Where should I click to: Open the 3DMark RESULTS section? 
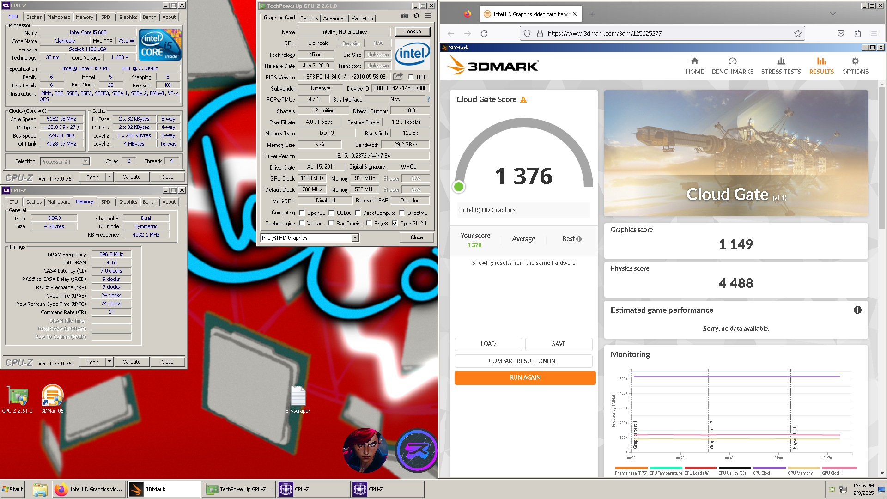pyautogui.click(x=821, y=66)
